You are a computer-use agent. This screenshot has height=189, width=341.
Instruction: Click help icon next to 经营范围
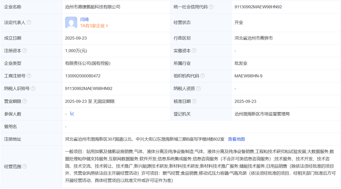25,166
